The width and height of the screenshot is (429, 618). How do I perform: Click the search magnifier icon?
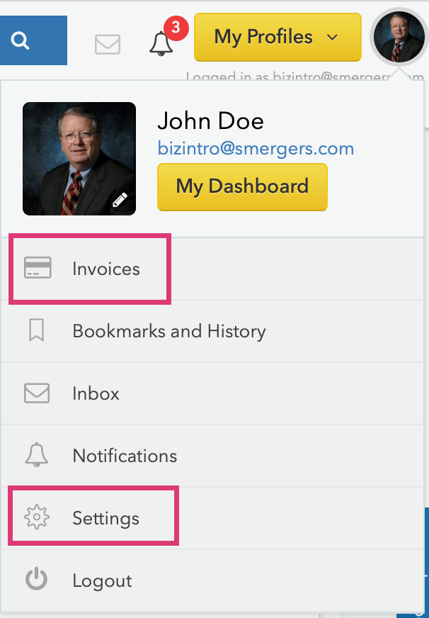pos(21,40)
